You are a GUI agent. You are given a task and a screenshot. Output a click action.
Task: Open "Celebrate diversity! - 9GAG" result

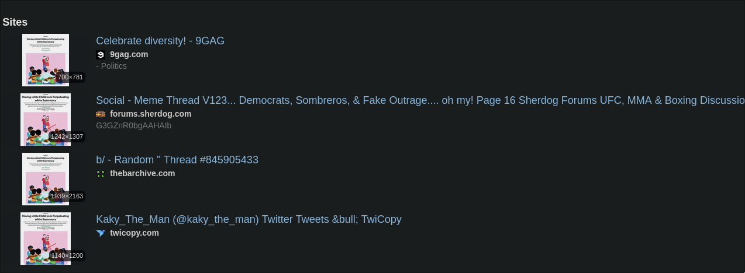click(x=160, y=41)
